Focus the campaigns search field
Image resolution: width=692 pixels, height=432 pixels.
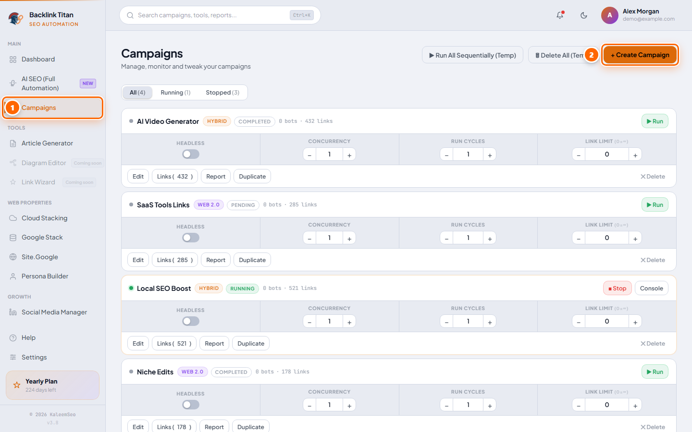coord(220,15)
